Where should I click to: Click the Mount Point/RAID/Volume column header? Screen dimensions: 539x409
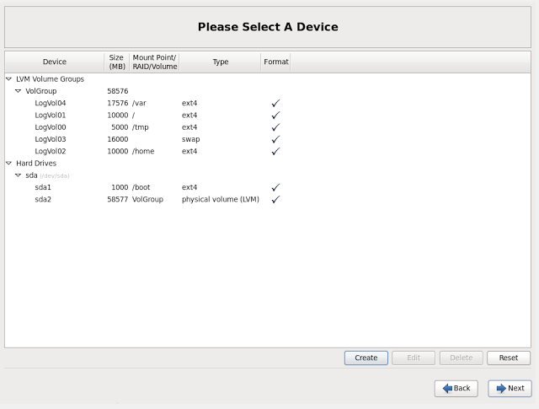pyautogui.click(x=154, y=62)
